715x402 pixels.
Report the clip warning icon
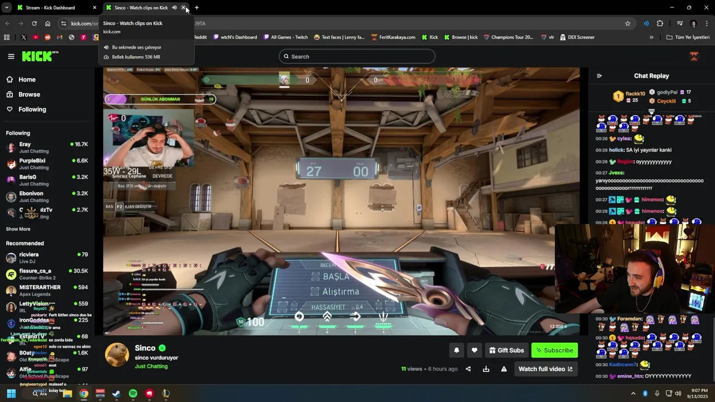(x=504, y=369)
